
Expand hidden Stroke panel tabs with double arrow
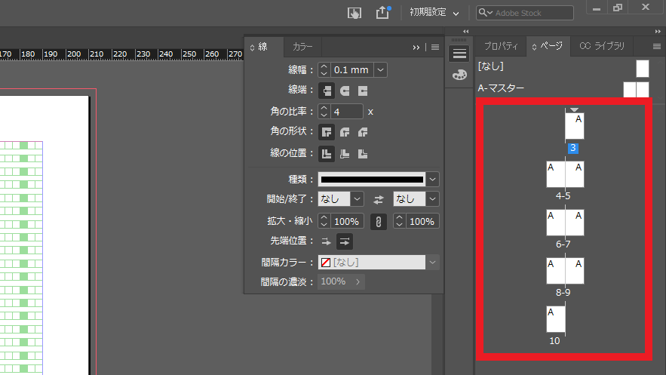pyautogui.click(x=416, y=47)
